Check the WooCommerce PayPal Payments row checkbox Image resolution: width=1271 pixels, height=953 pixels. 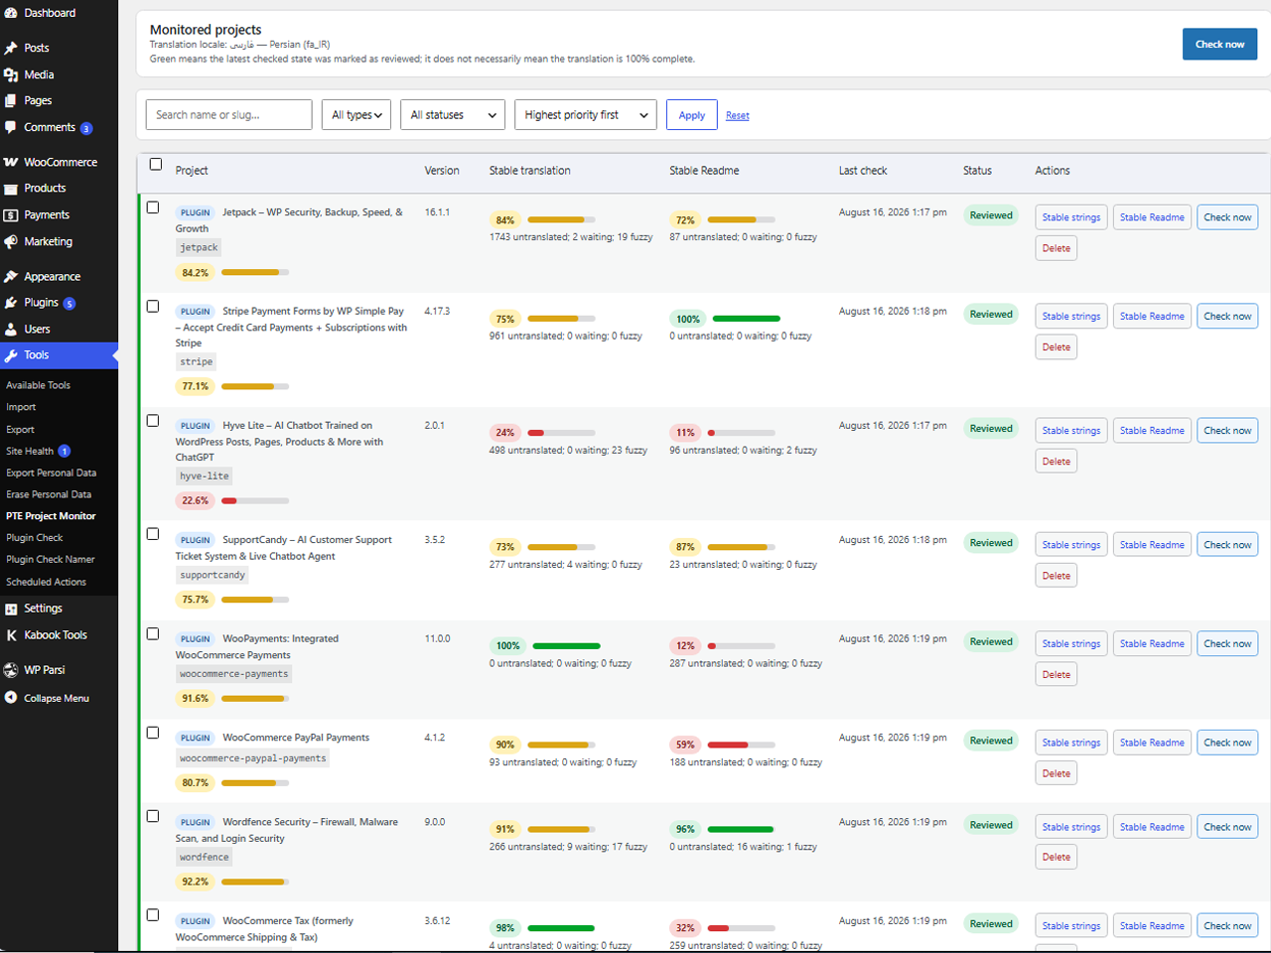[153, 733]
